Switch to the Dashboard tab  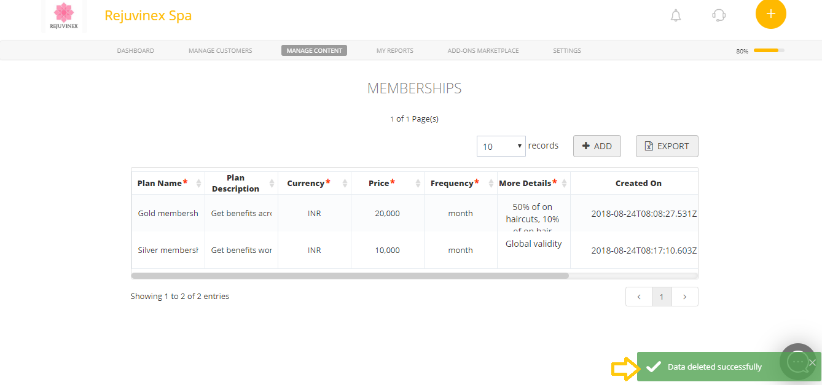135,50
